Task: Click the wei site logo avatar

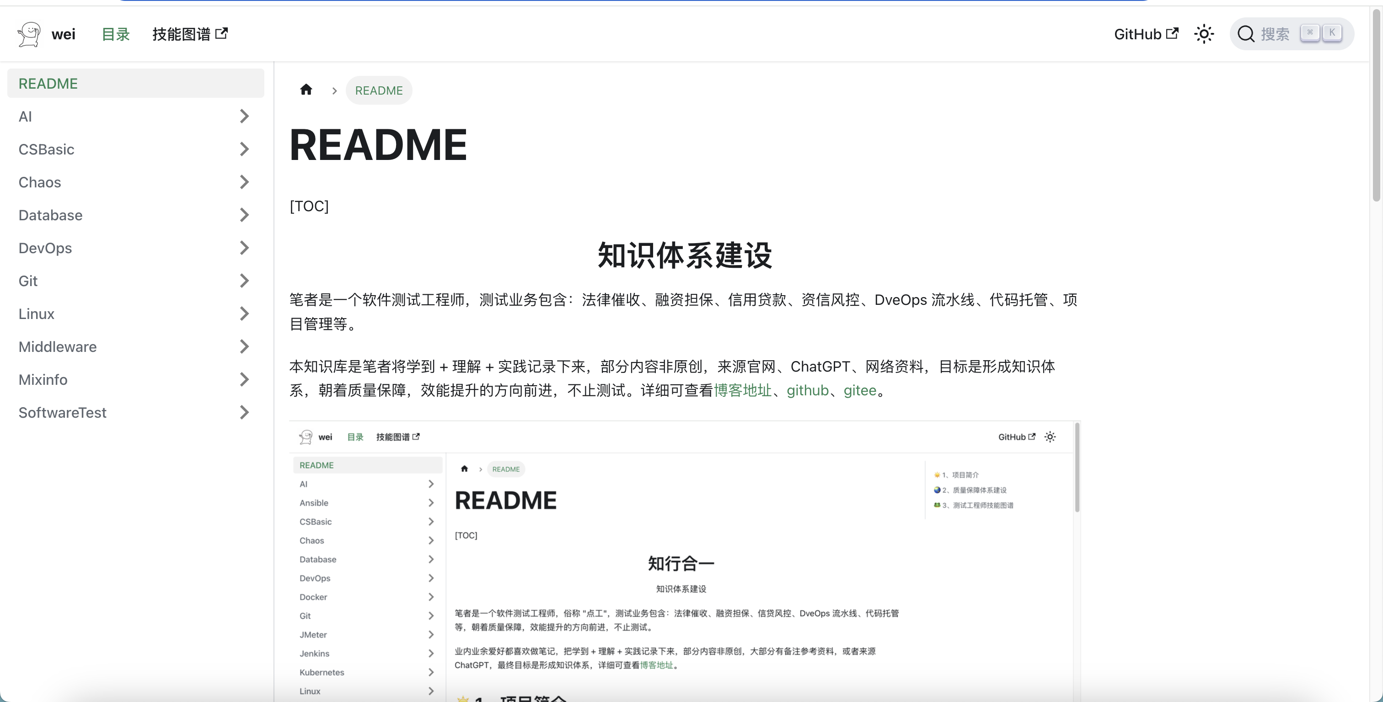Action: (x=29, y=34)
